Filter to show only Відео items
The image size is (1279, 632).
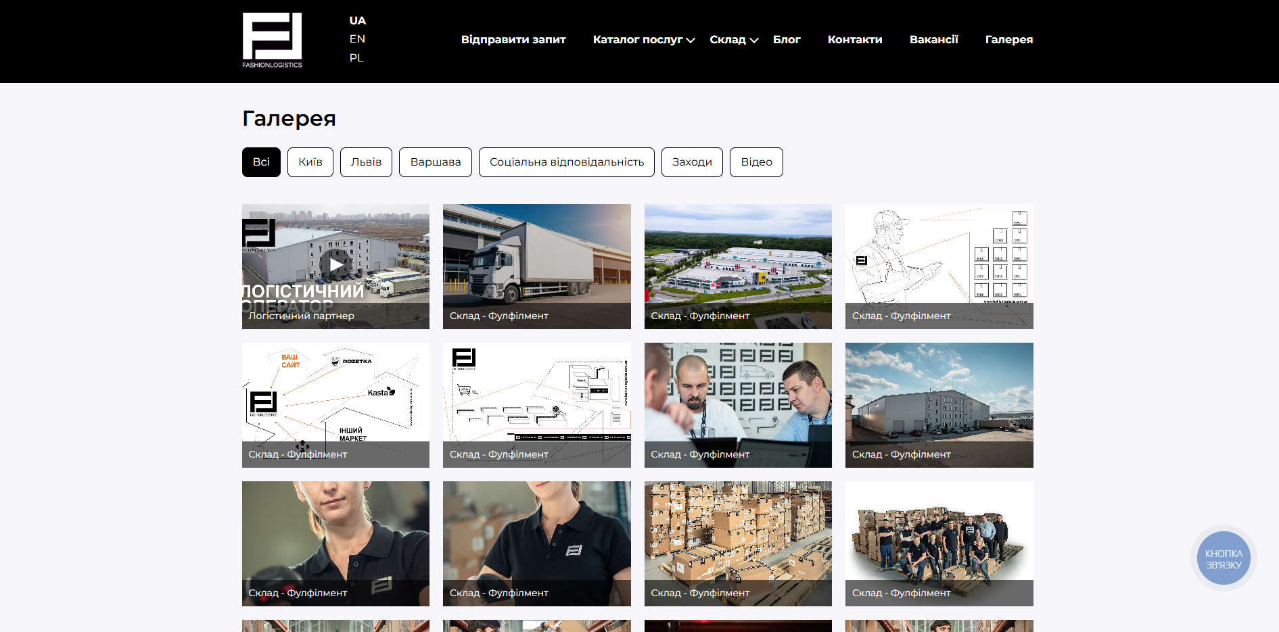point(756,162)
